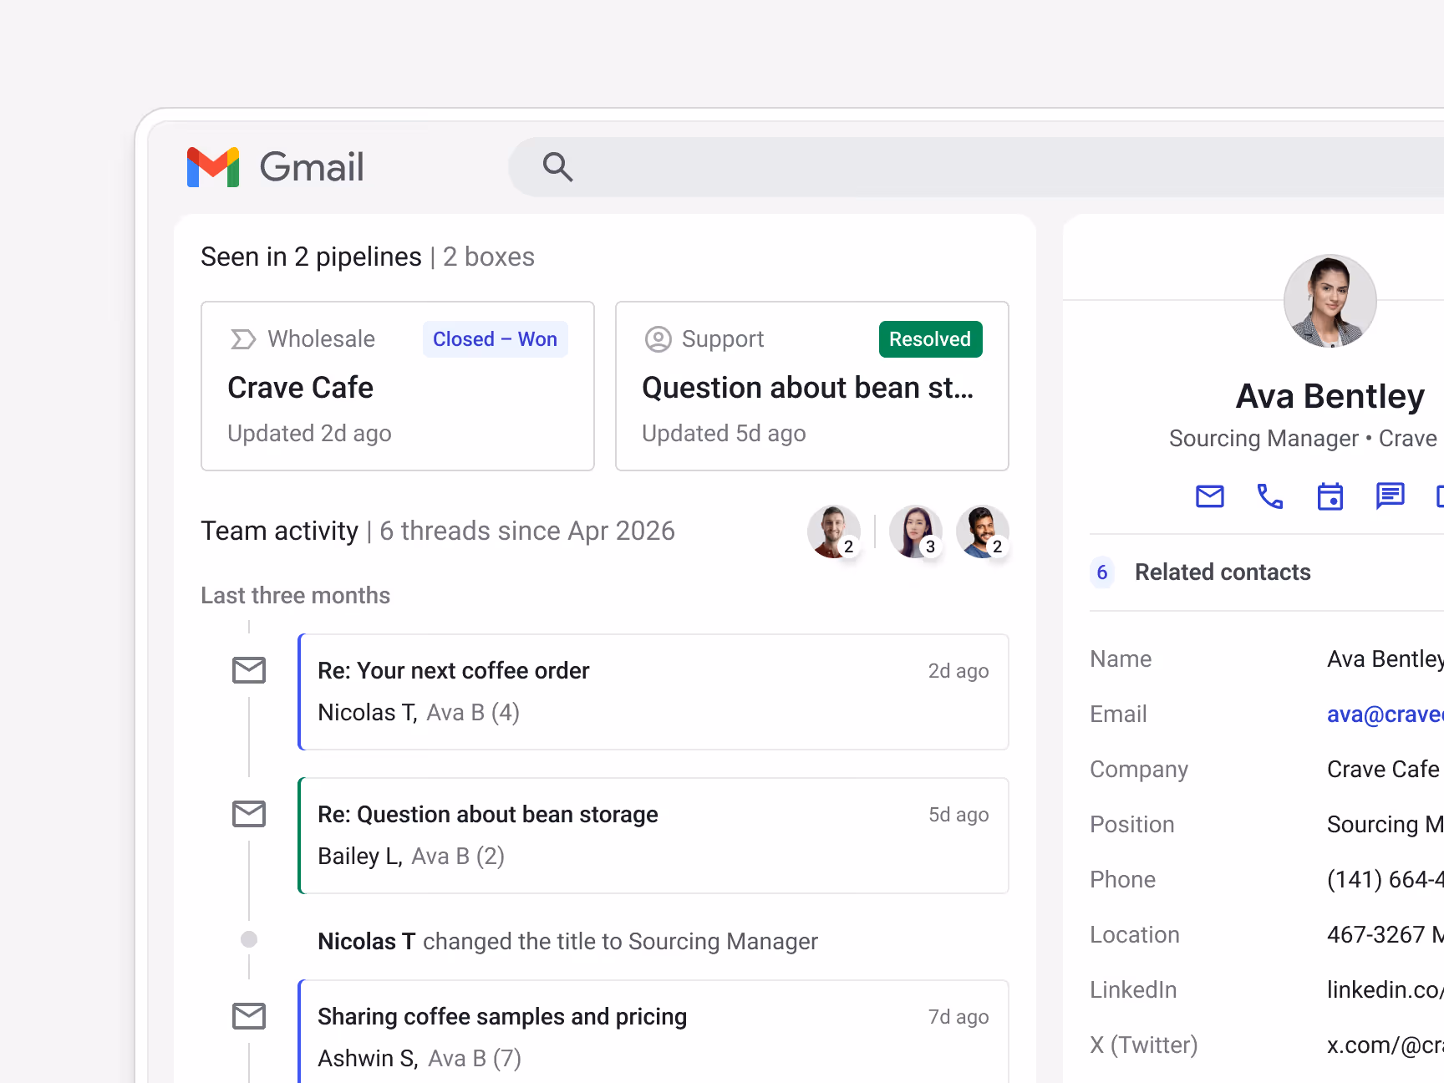Click the comment note icon
Screen dimensions: 1444x1083
(x=1391, y=496)
